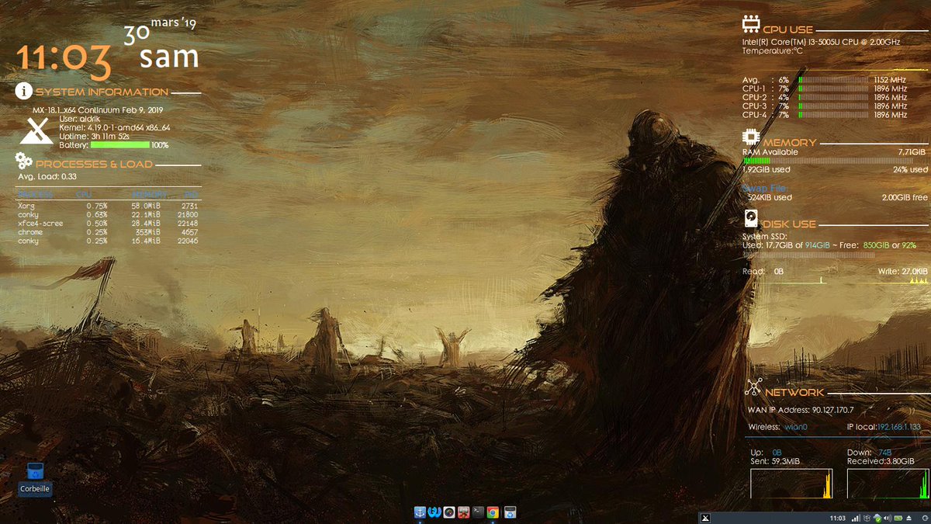Launch the blue Waterfox browser from the dock
Screen dimensions: 931x524
(x=434, y=513)
